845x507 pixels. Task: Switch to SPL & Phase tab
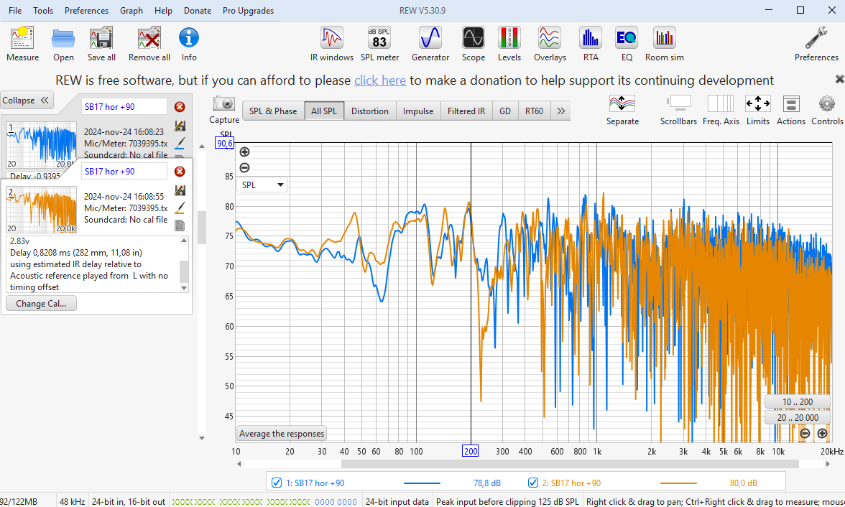point(273,111)
